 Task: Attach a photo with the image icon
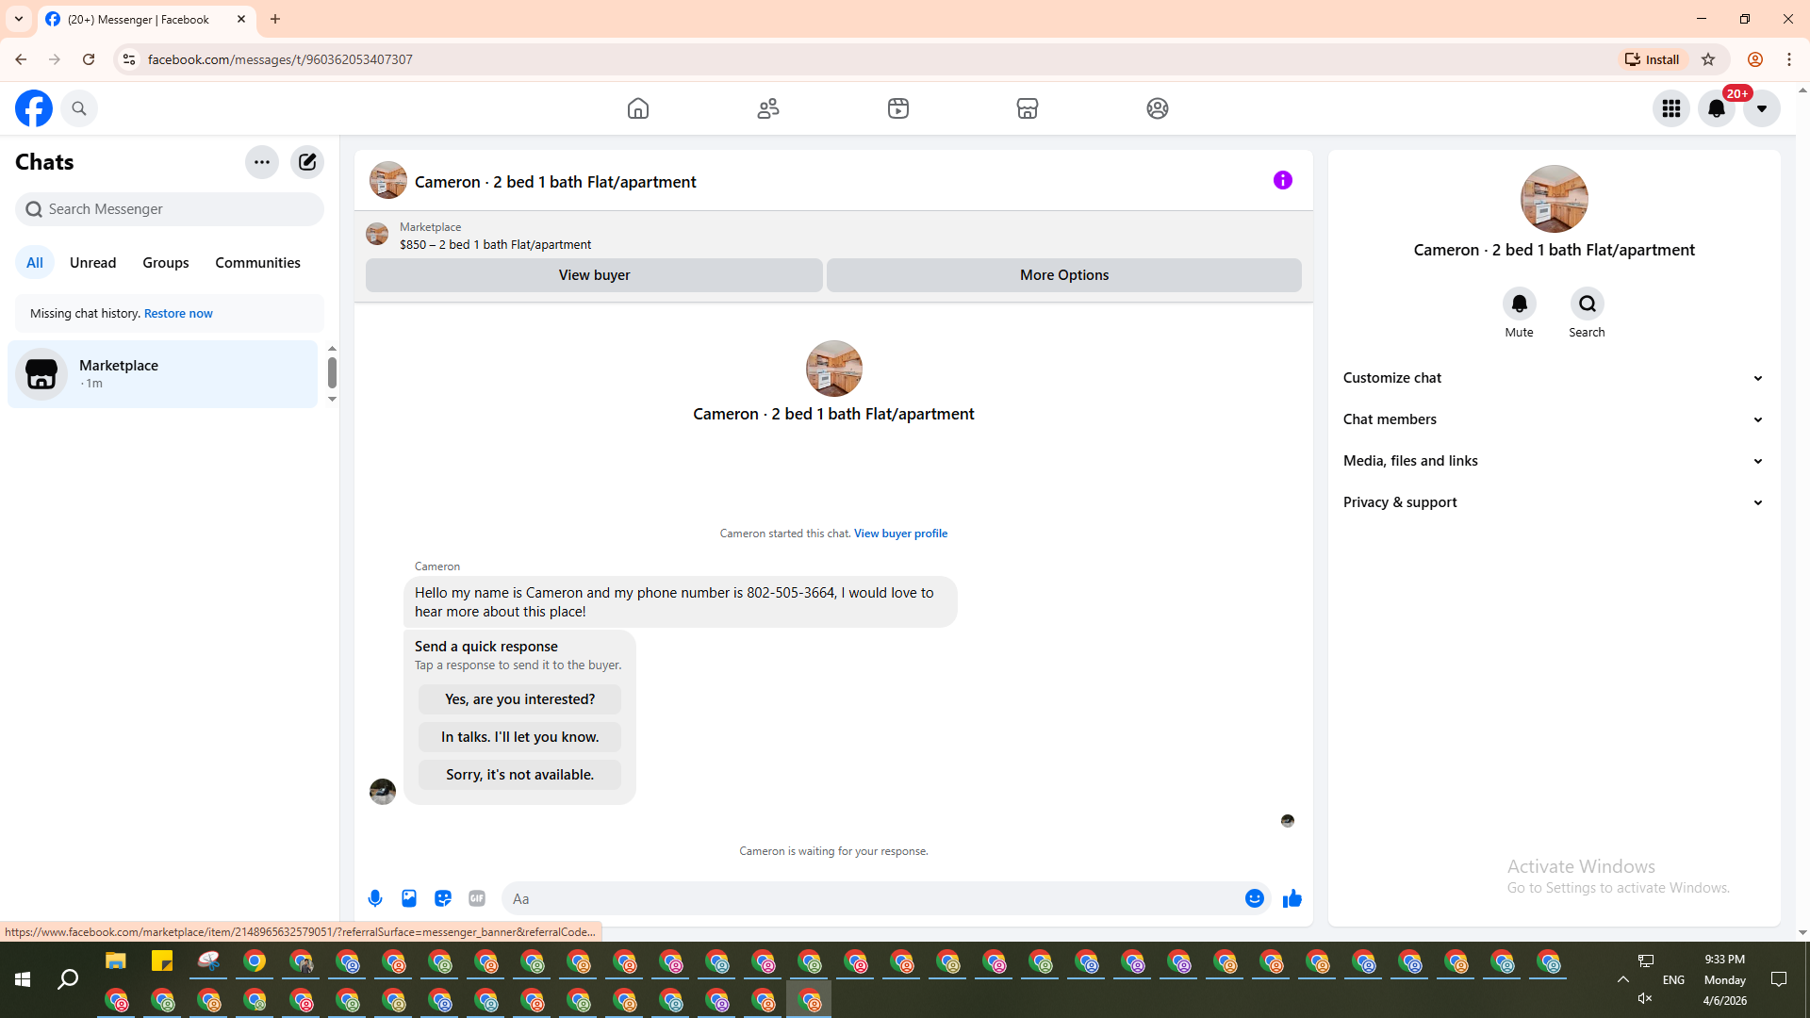pos(409,899)
